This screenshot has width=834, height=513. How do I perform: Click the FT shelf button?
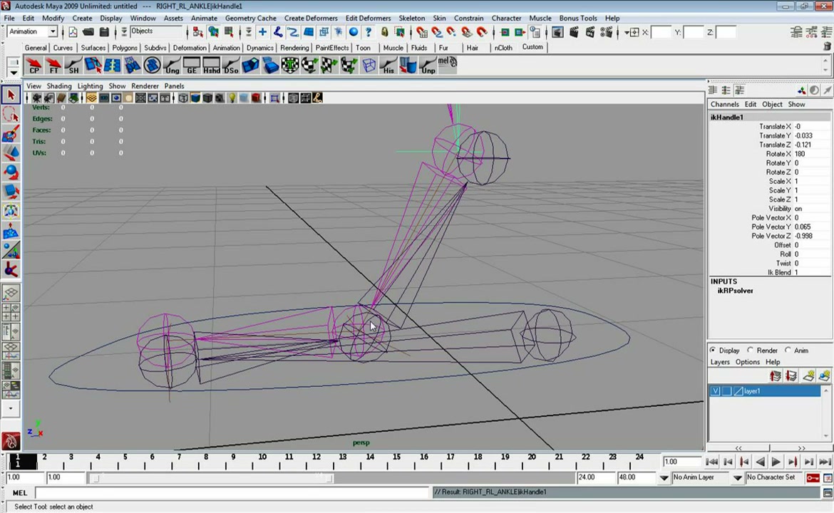pos(53,66)
